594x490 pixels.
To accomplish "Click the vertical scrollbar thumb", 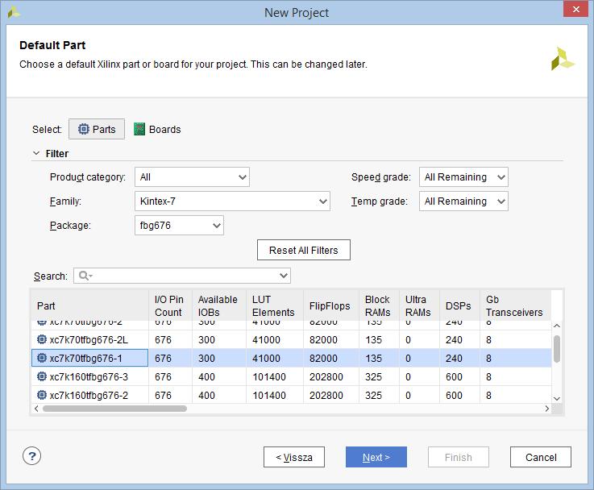I will point(556,349).
